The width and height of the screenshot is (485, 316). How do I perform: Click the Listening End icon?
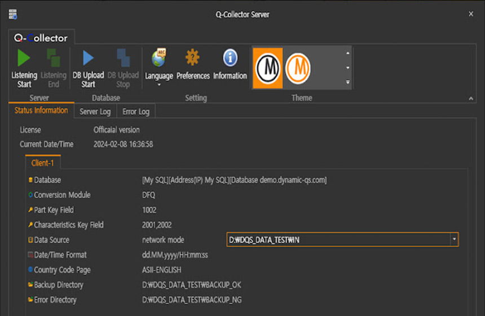coord(53,58)
